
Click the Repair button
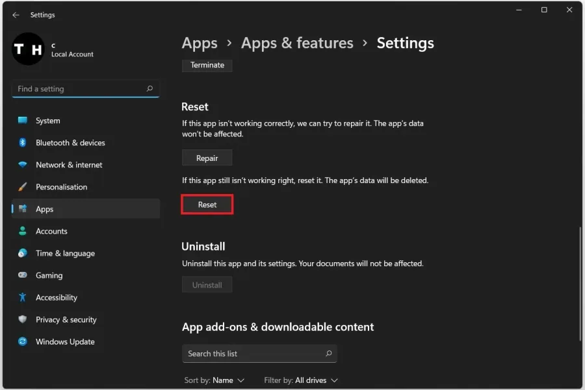click(207, 158)
